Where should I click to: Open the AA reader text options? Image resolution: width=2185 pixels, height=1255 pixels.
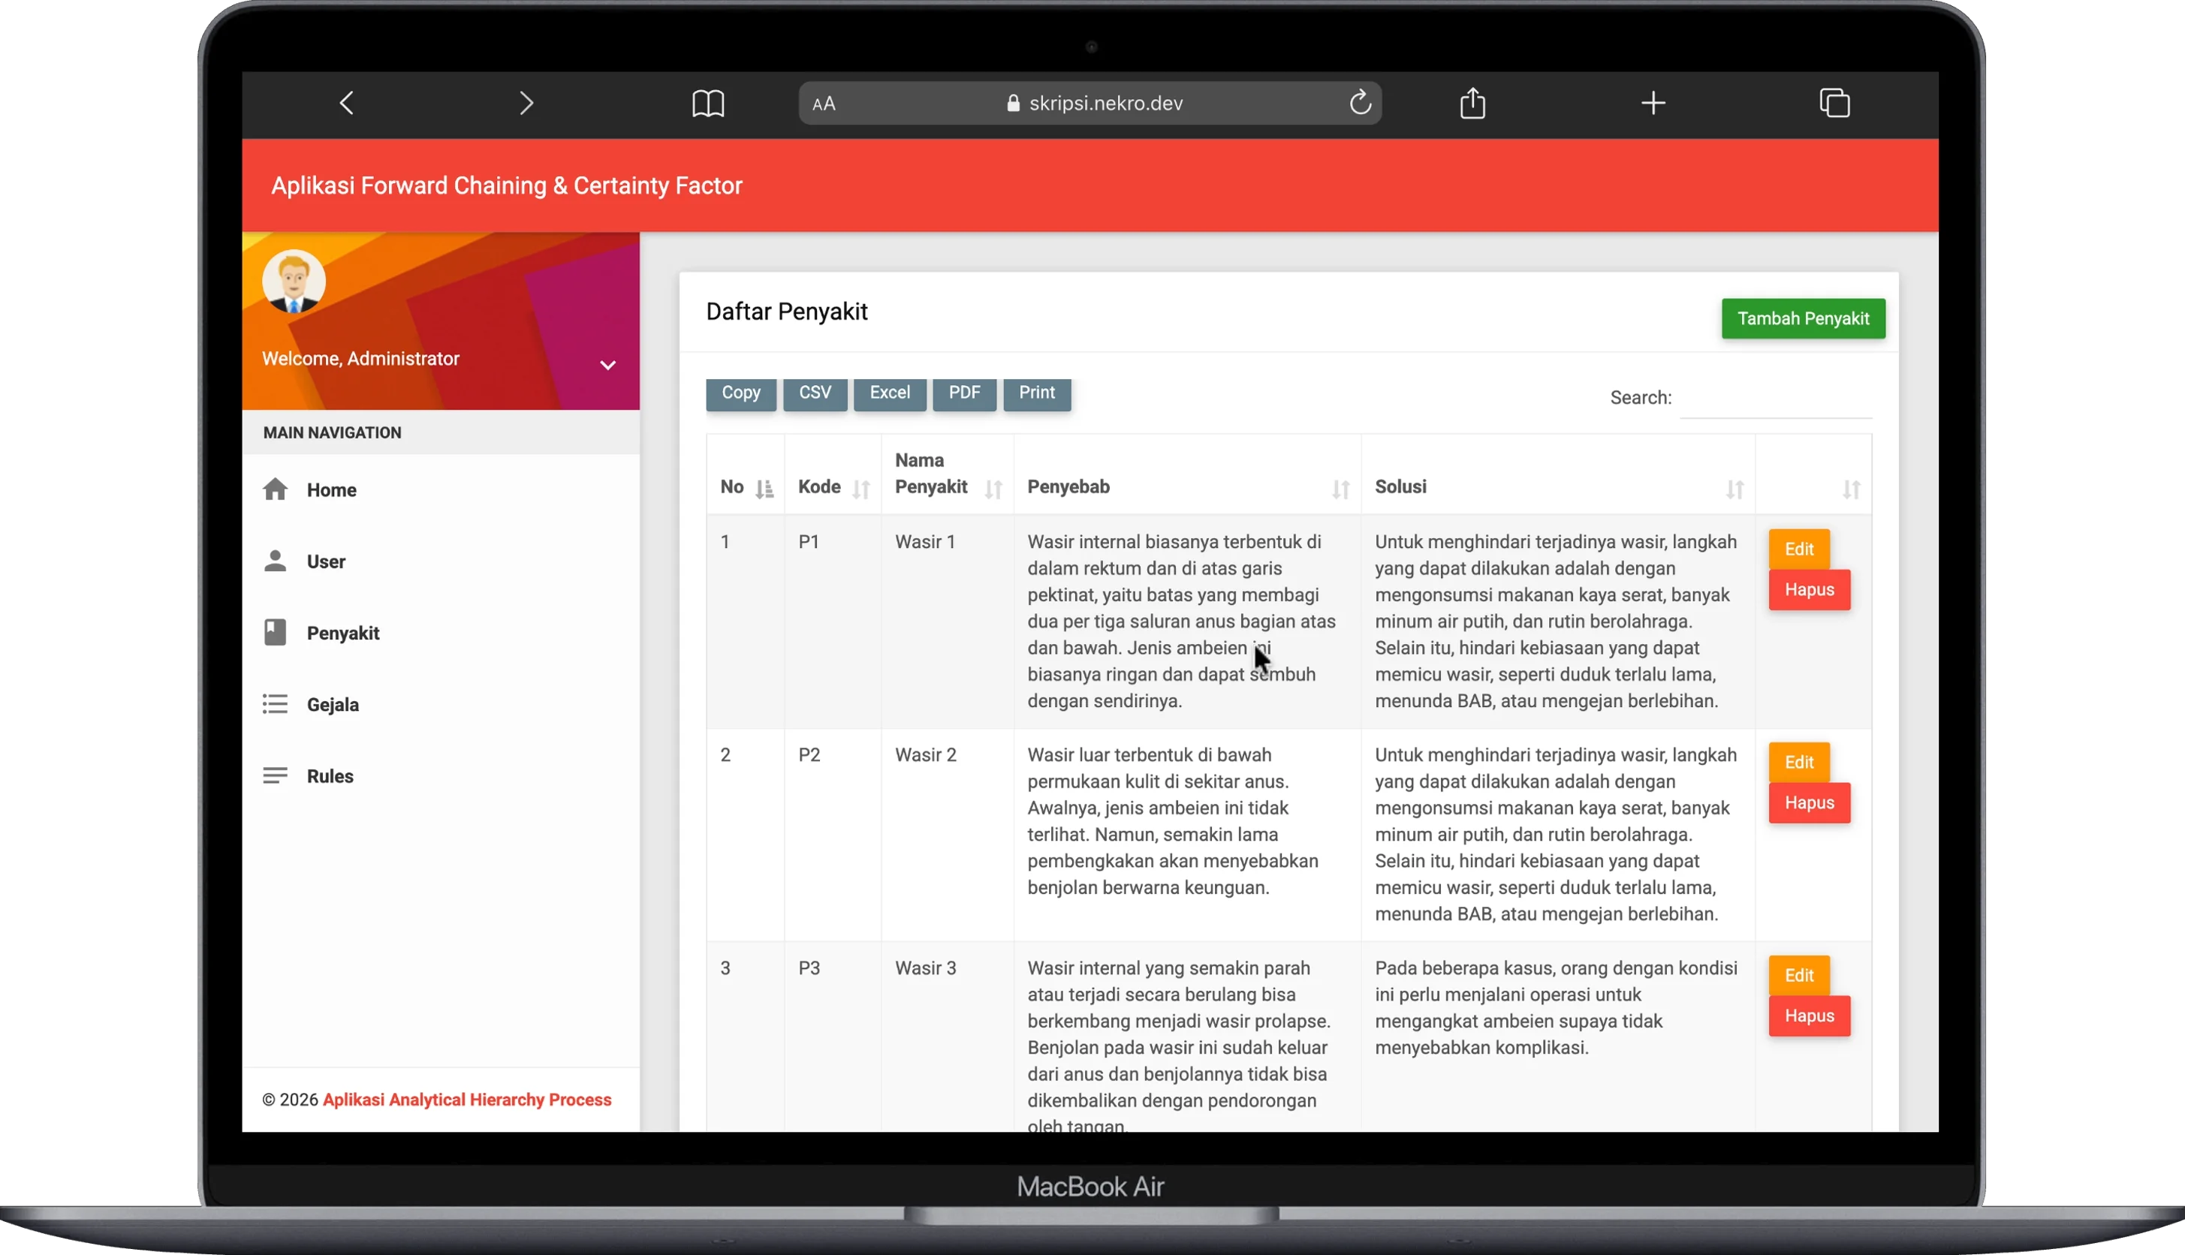pos(824,104)
